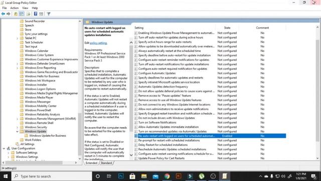Launch Adobe Illustrator from the taskbar

click(179, 176)
